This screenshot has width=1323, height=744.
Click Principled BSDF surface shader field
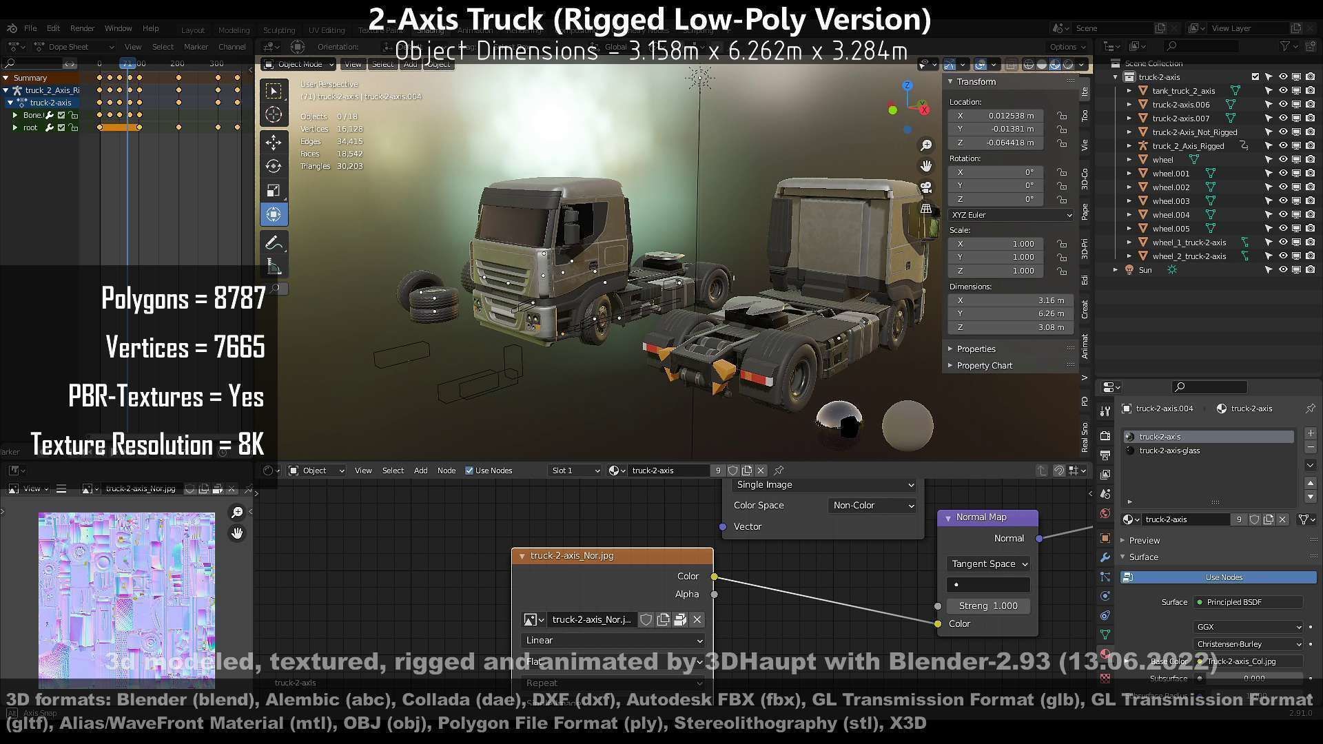(1248, 602)
